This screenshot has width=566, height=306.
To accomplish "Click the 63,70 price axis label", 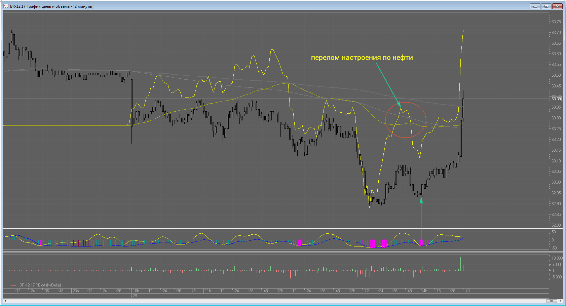I will [x=556, y=33].
